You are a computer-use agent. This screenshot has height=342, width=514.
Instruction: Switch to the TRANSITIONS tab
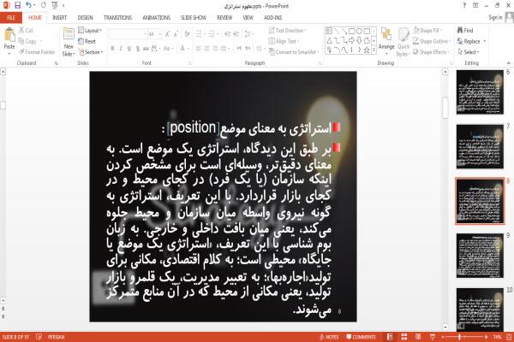click(x=117, y=18)
